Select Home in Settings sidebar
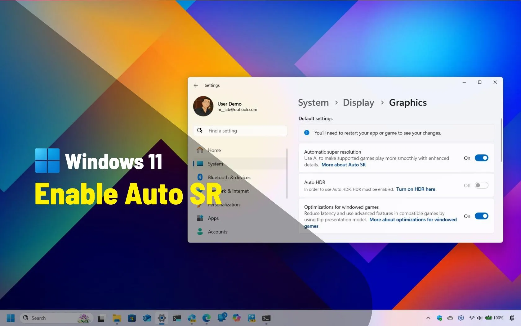Image resolution: width=521 pixels, height=326 pixels. click(239, 150)
